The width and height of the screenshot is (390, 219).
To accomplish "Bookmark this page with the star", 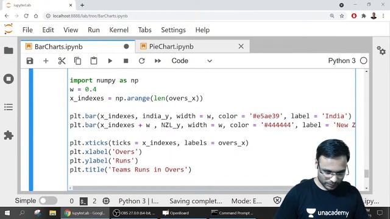I will [342, 16].
